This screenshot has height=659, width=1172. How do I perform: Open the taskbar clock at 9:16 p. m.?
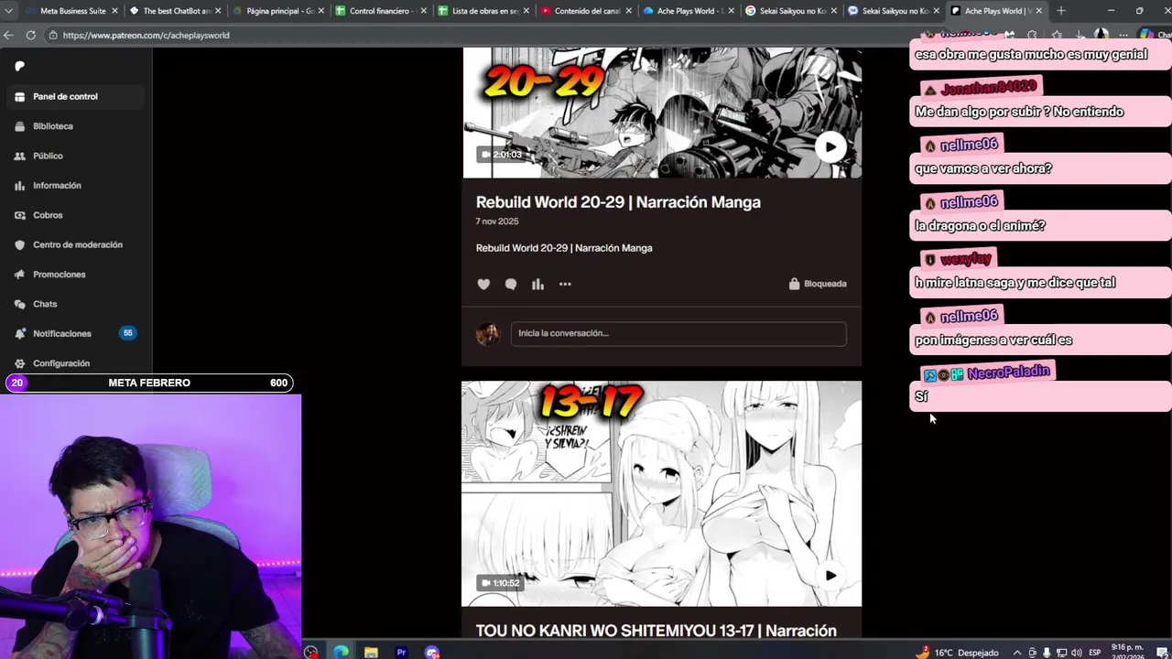[1127, 652]
